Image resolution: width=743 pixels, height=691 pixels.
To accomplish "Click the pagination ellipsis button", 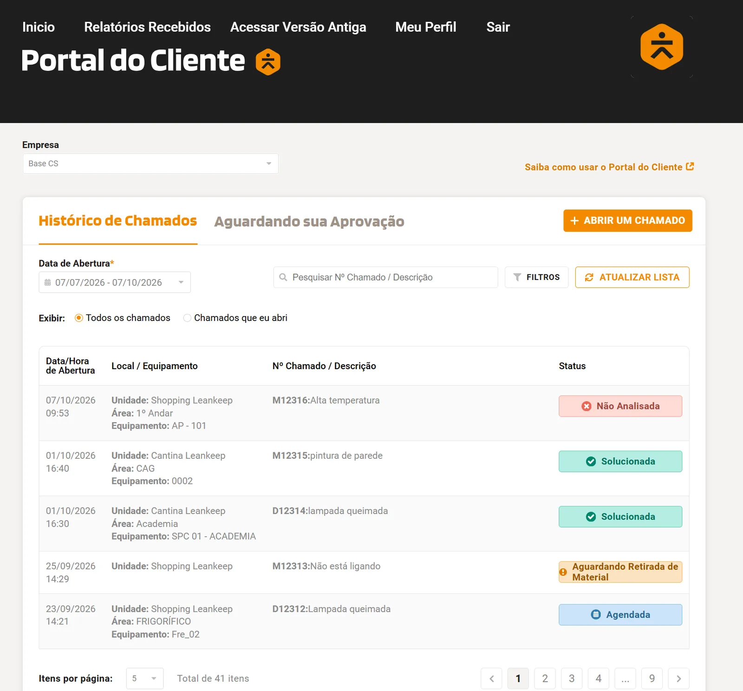I will (x=626, y=678).
